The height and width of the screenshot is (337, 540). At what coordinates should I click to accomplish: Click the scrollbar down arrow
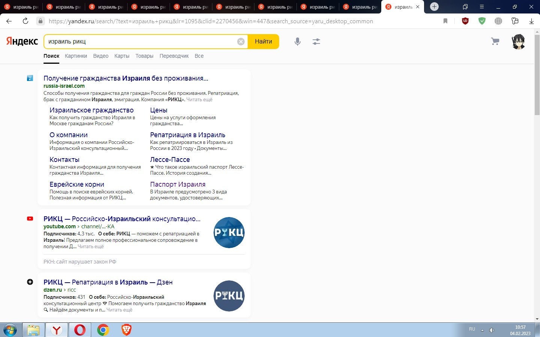[x=537, y=319]
